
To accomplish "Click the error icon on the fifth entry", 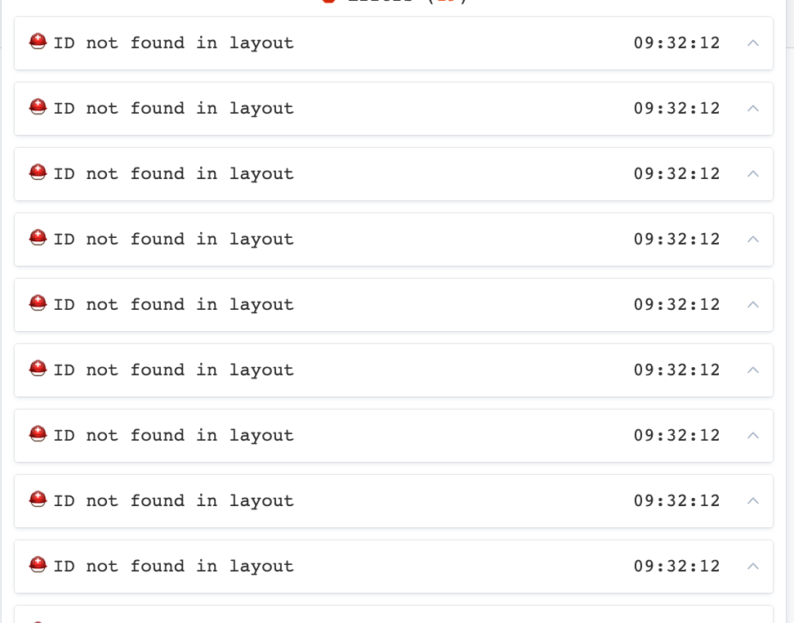I will tap(37, 304).
